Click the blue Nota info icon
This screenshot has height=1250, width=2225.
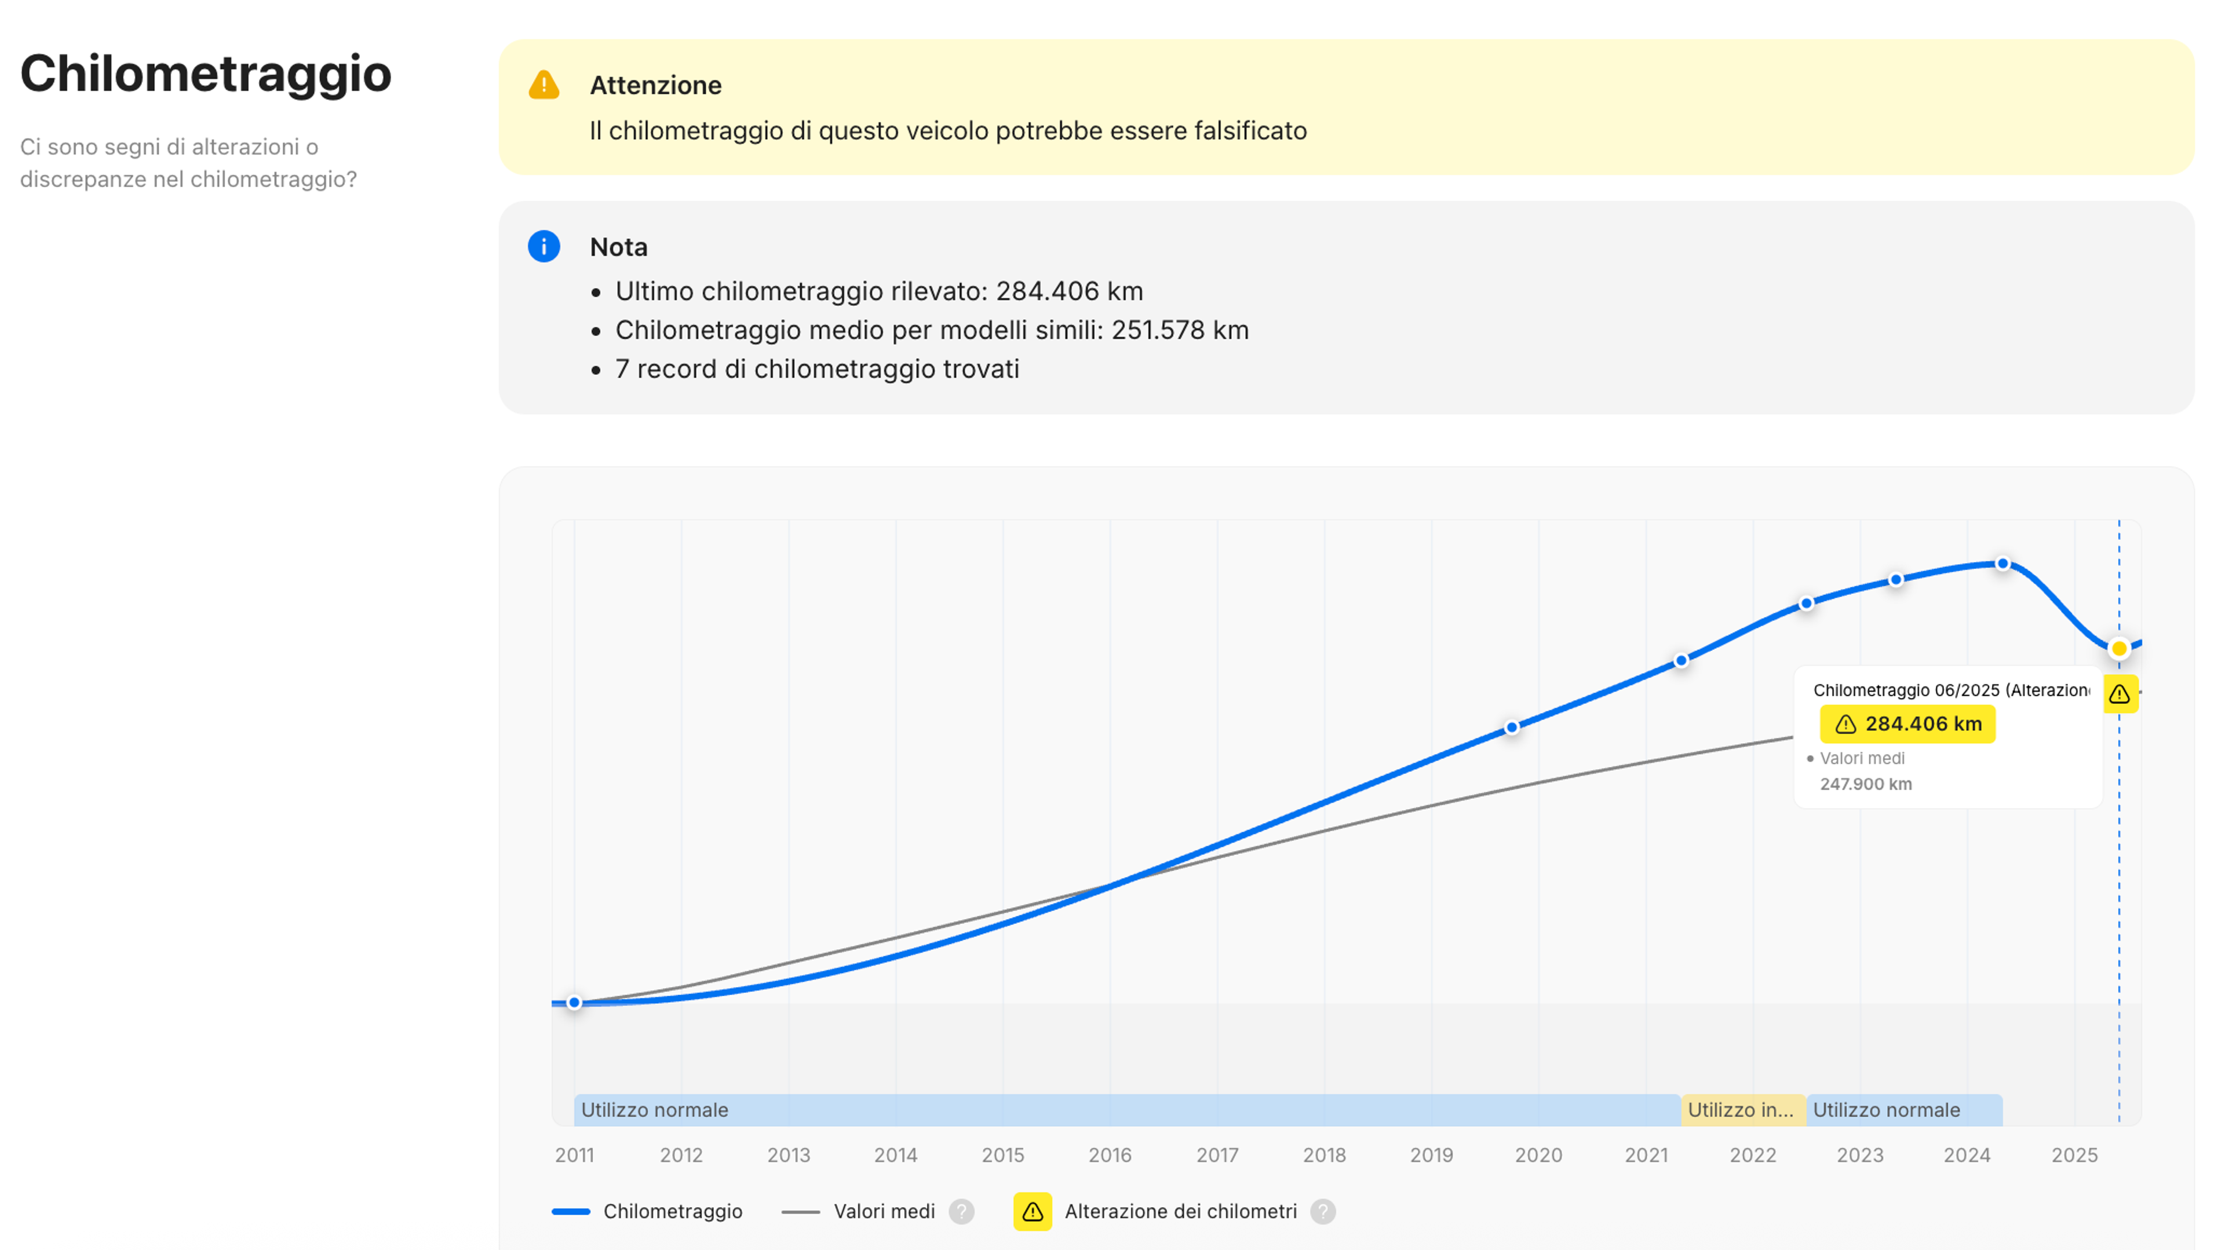coord(544,247)
